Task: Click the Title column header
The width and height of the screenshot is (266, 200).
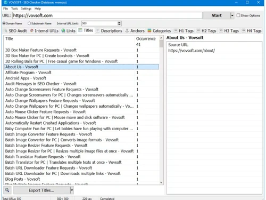Action: pos(69,38)
